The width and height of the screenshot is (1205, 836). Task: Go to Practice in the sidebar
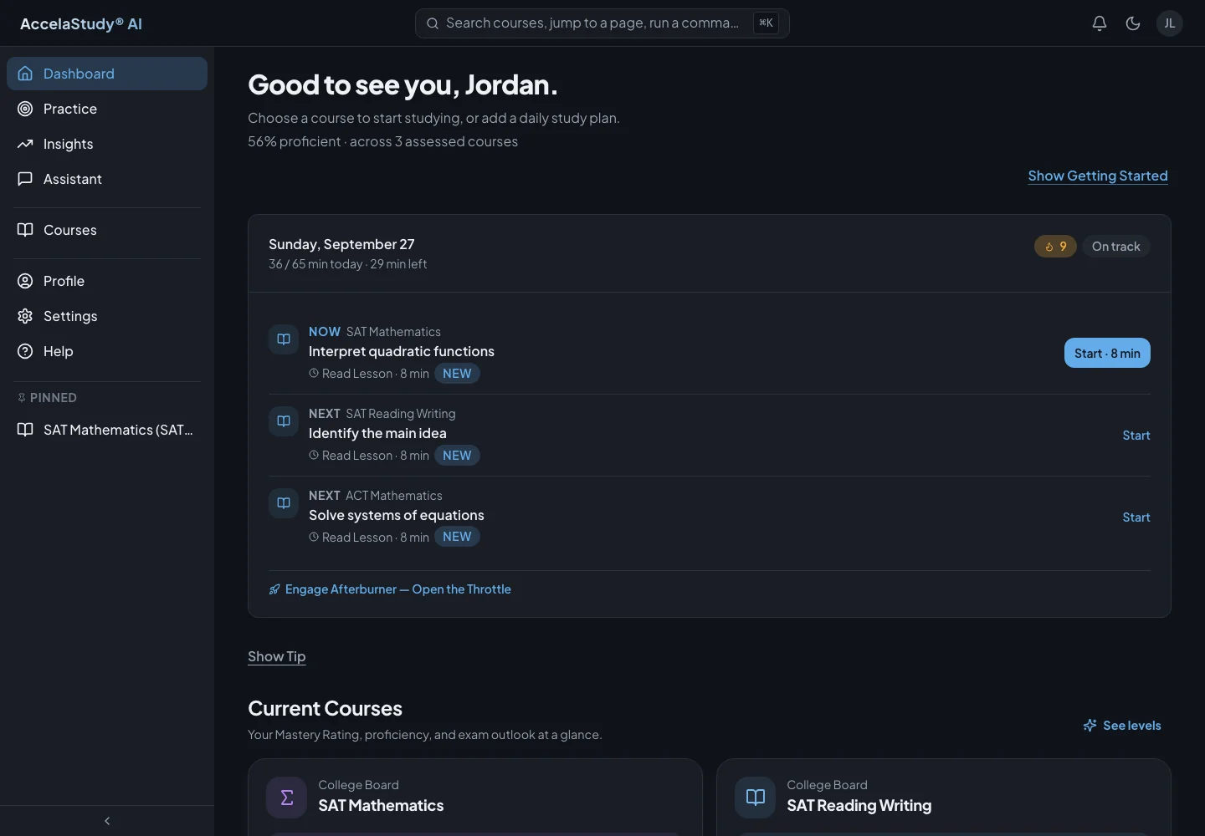[107, 109]
